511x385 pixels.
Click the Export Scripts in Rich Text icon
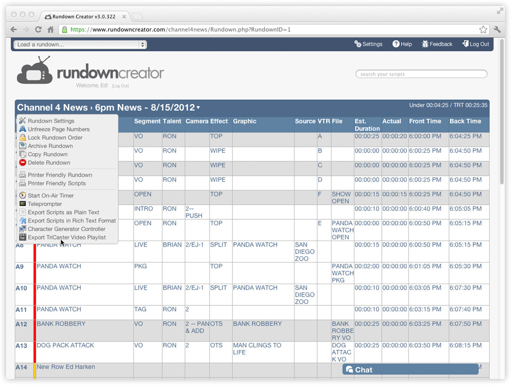click(22, 220)
